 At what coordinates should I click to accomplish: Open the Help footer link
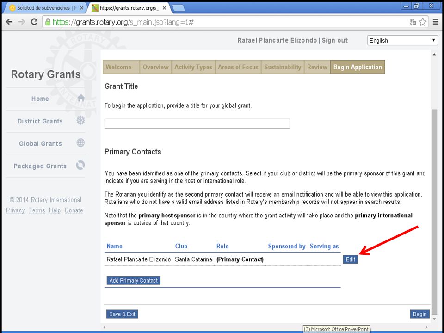55,210
